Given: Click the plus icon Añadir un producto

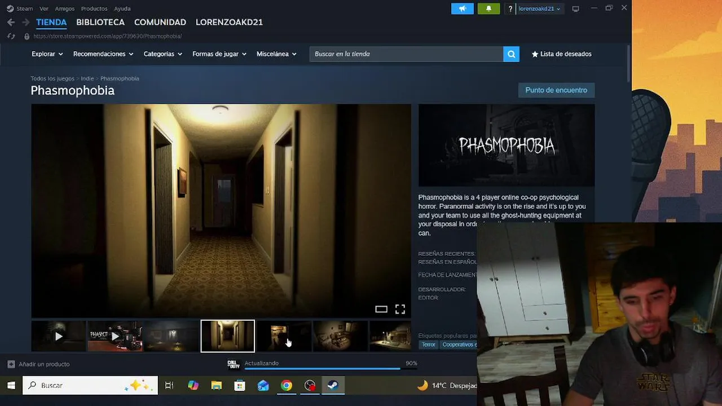Looking at the screenshot, I should tap(11, 364).
